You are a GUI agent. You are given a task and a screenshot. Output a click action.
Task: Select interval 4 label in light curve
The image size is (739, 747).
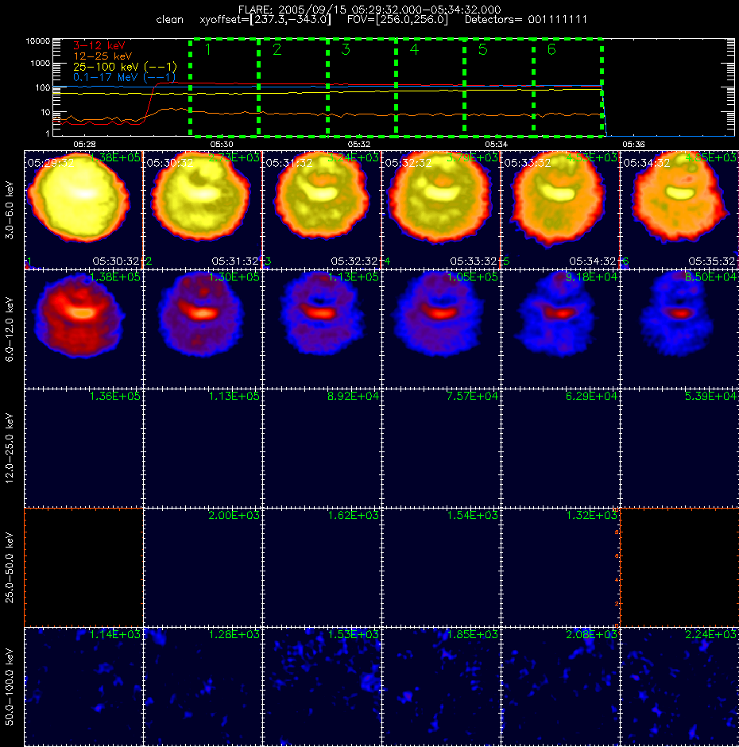click(x=414, y=49)
